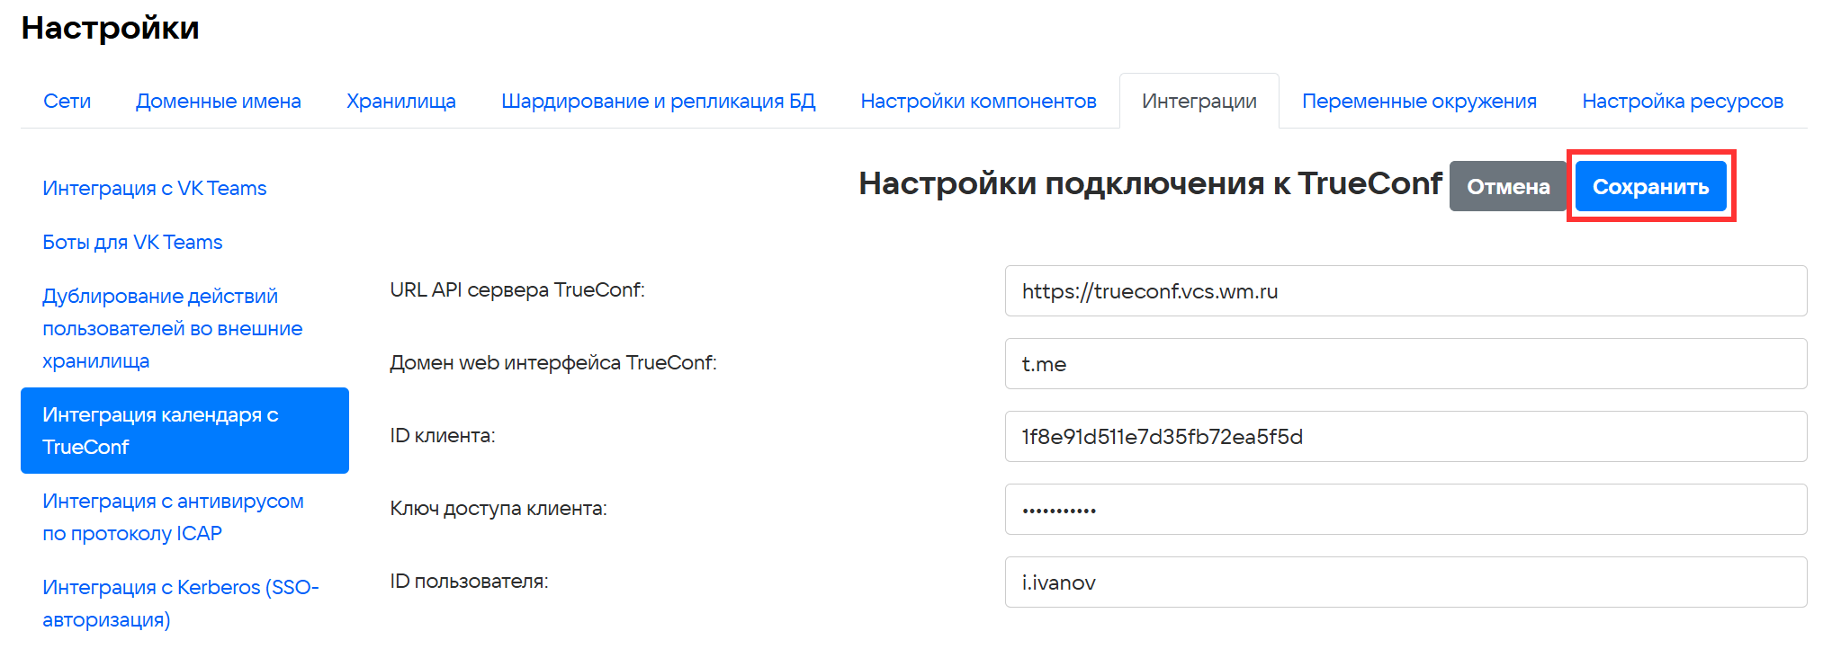This screenshot has width=1823, height=649.
Task: Open Переменные окружения tab
Action: [1419, 102]
